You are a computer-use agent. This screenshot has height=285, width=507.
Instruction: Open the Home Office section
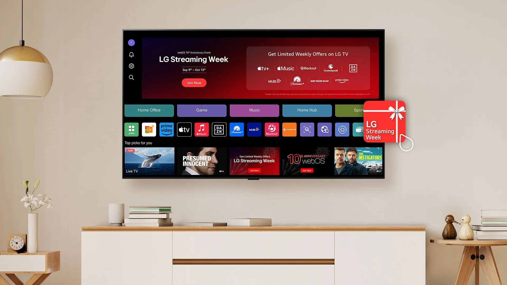(x=149, y=110)
